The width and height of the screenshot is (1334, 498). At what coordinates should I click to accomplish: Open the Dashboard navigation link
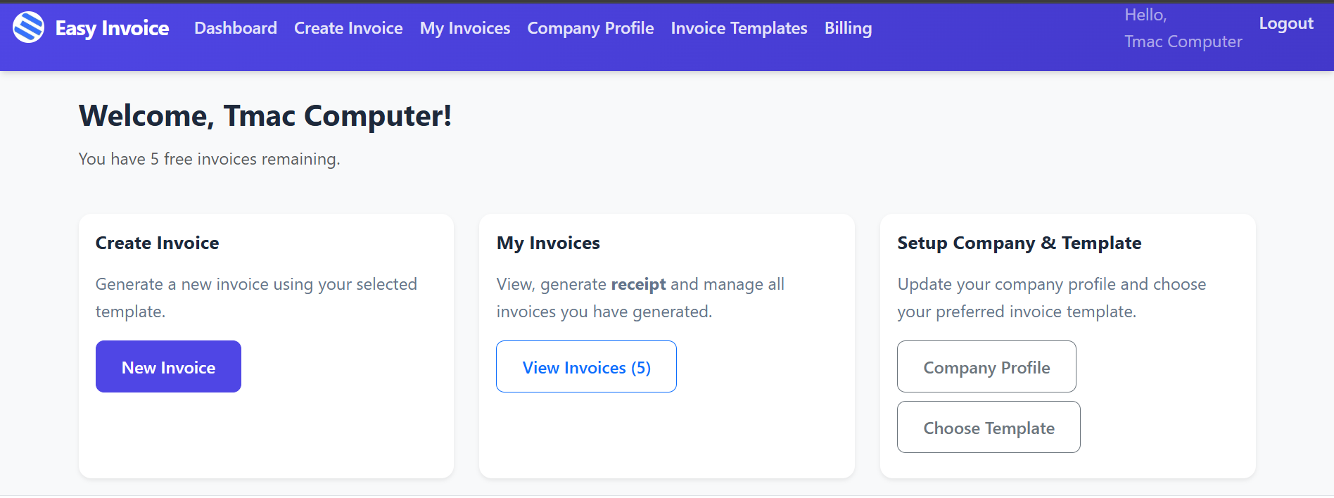235,28
